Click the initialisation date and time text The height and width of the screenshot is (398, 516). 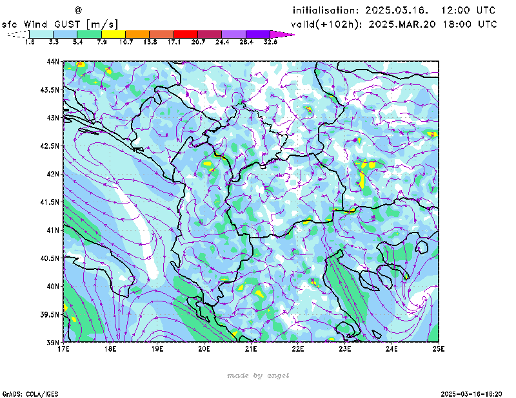394,10
